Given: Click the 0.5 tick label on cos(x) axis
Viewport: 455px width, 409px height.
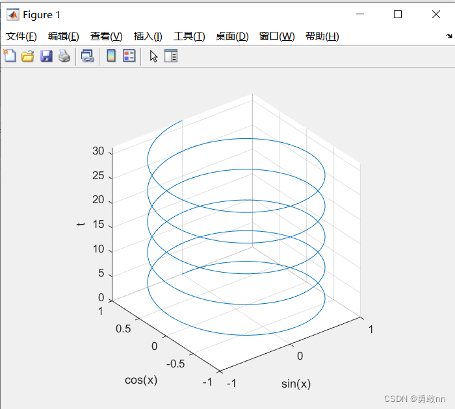Looking at the screenshot, I should tap(123, 328).
